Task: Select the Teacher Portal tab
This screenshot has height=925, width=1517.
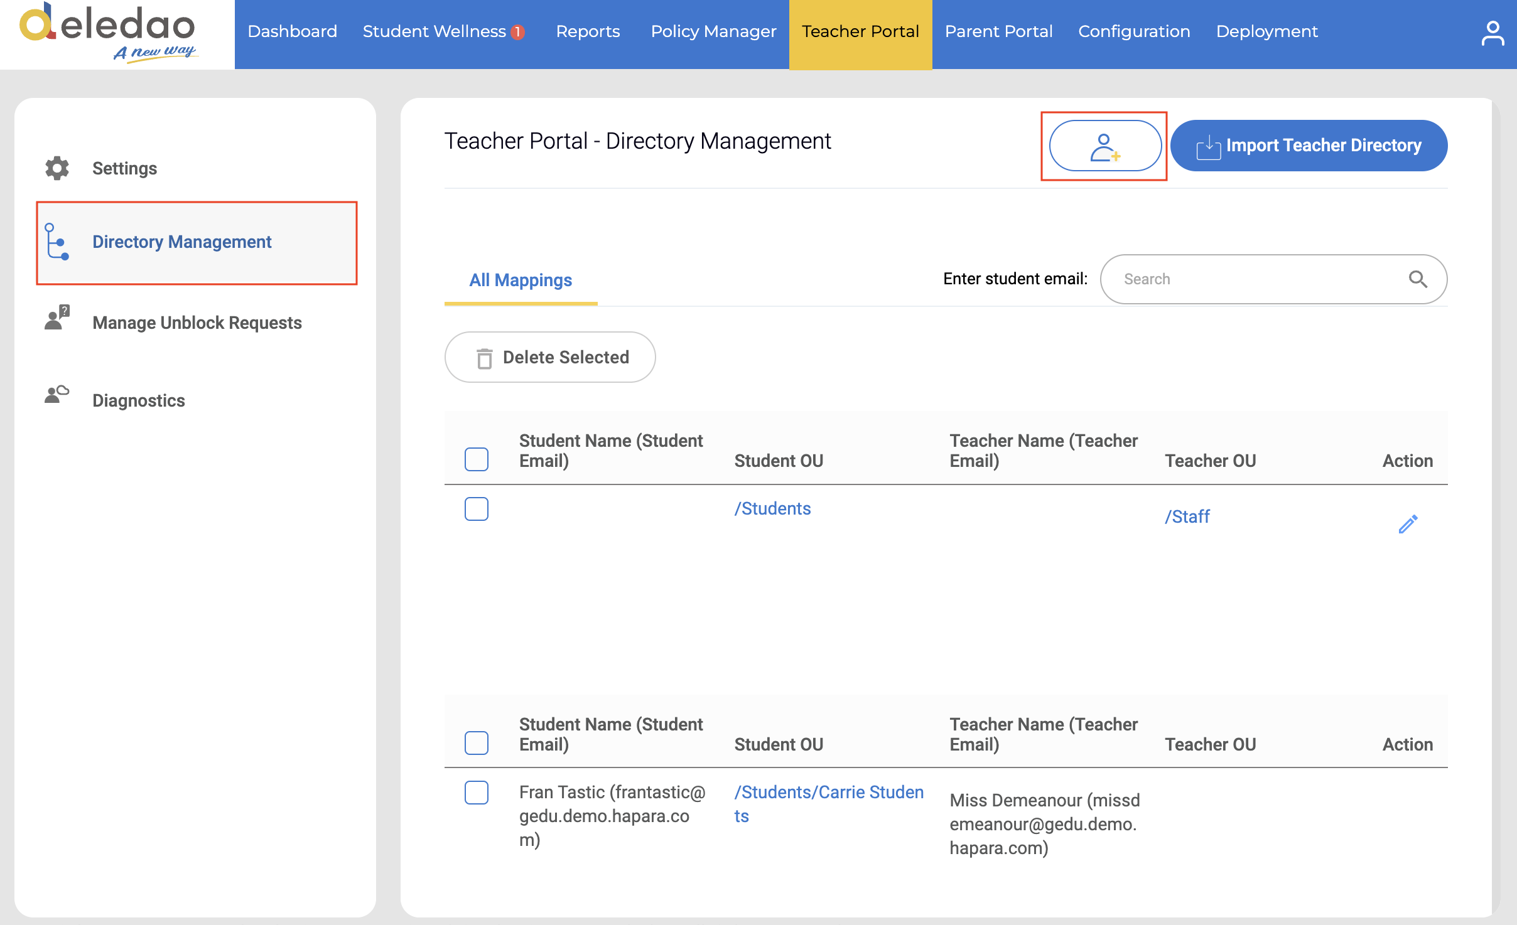Action: [860, 34]
